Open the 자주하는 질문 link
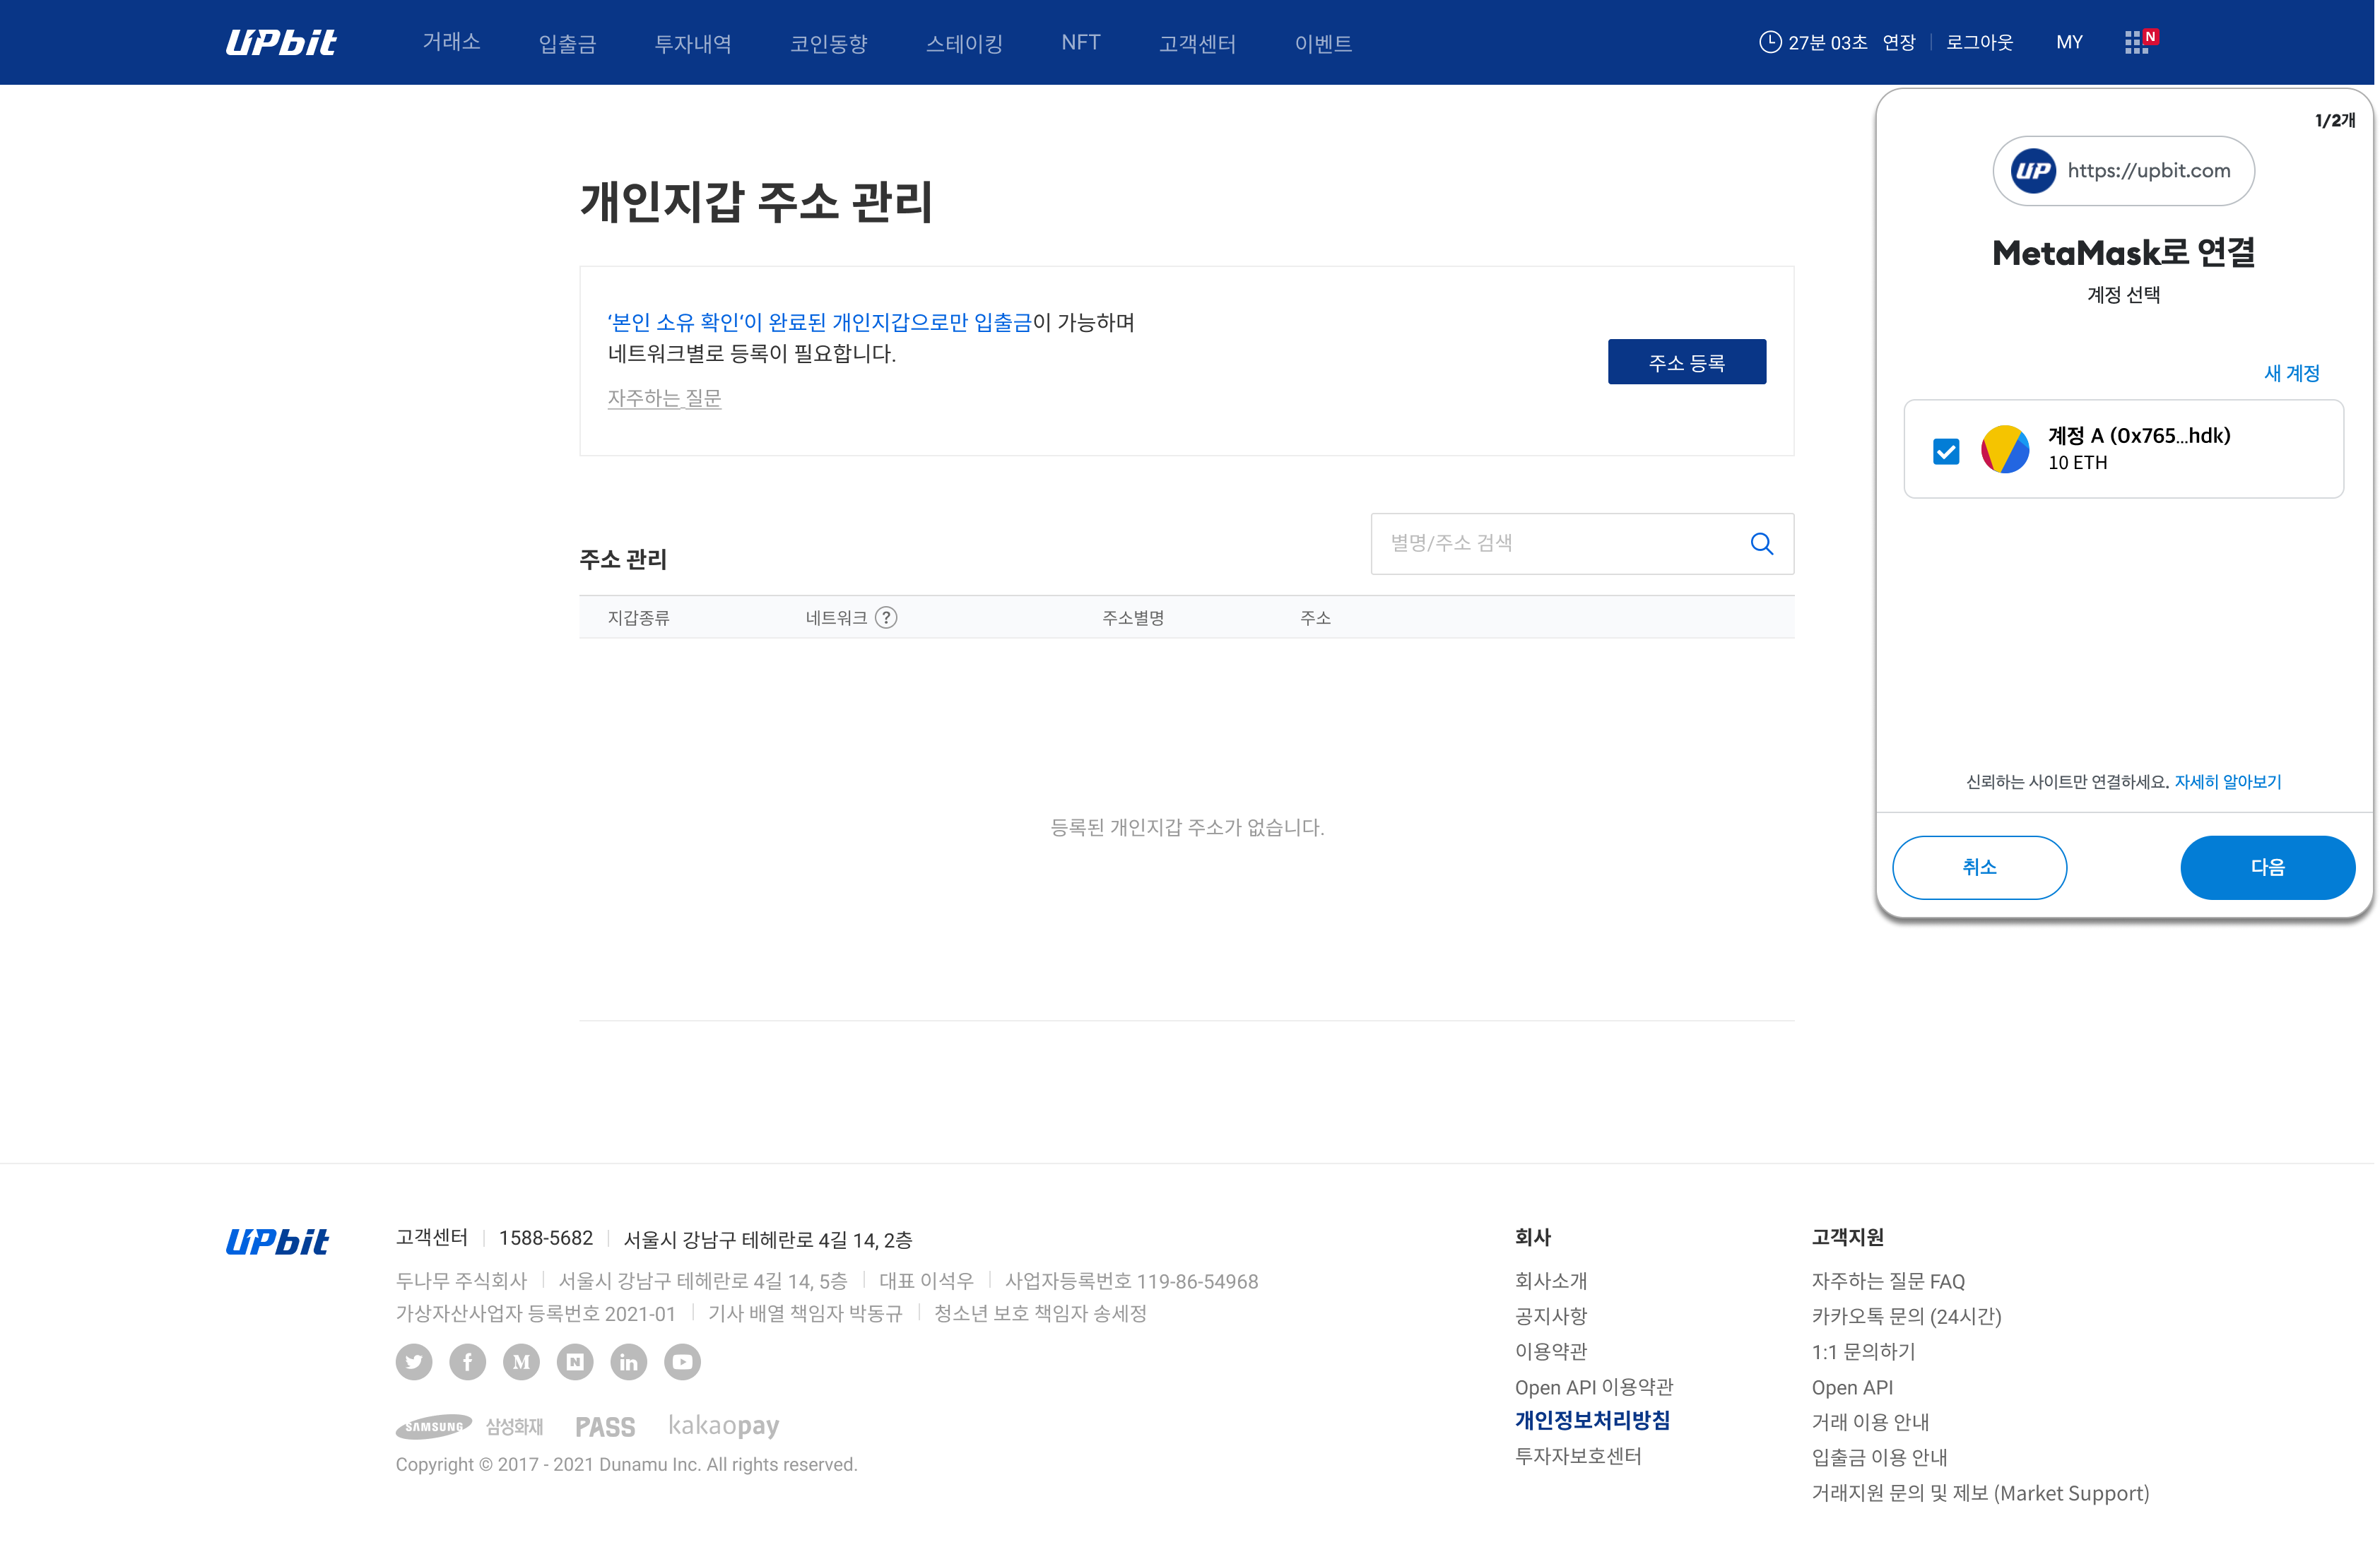 tap(664, 398)
